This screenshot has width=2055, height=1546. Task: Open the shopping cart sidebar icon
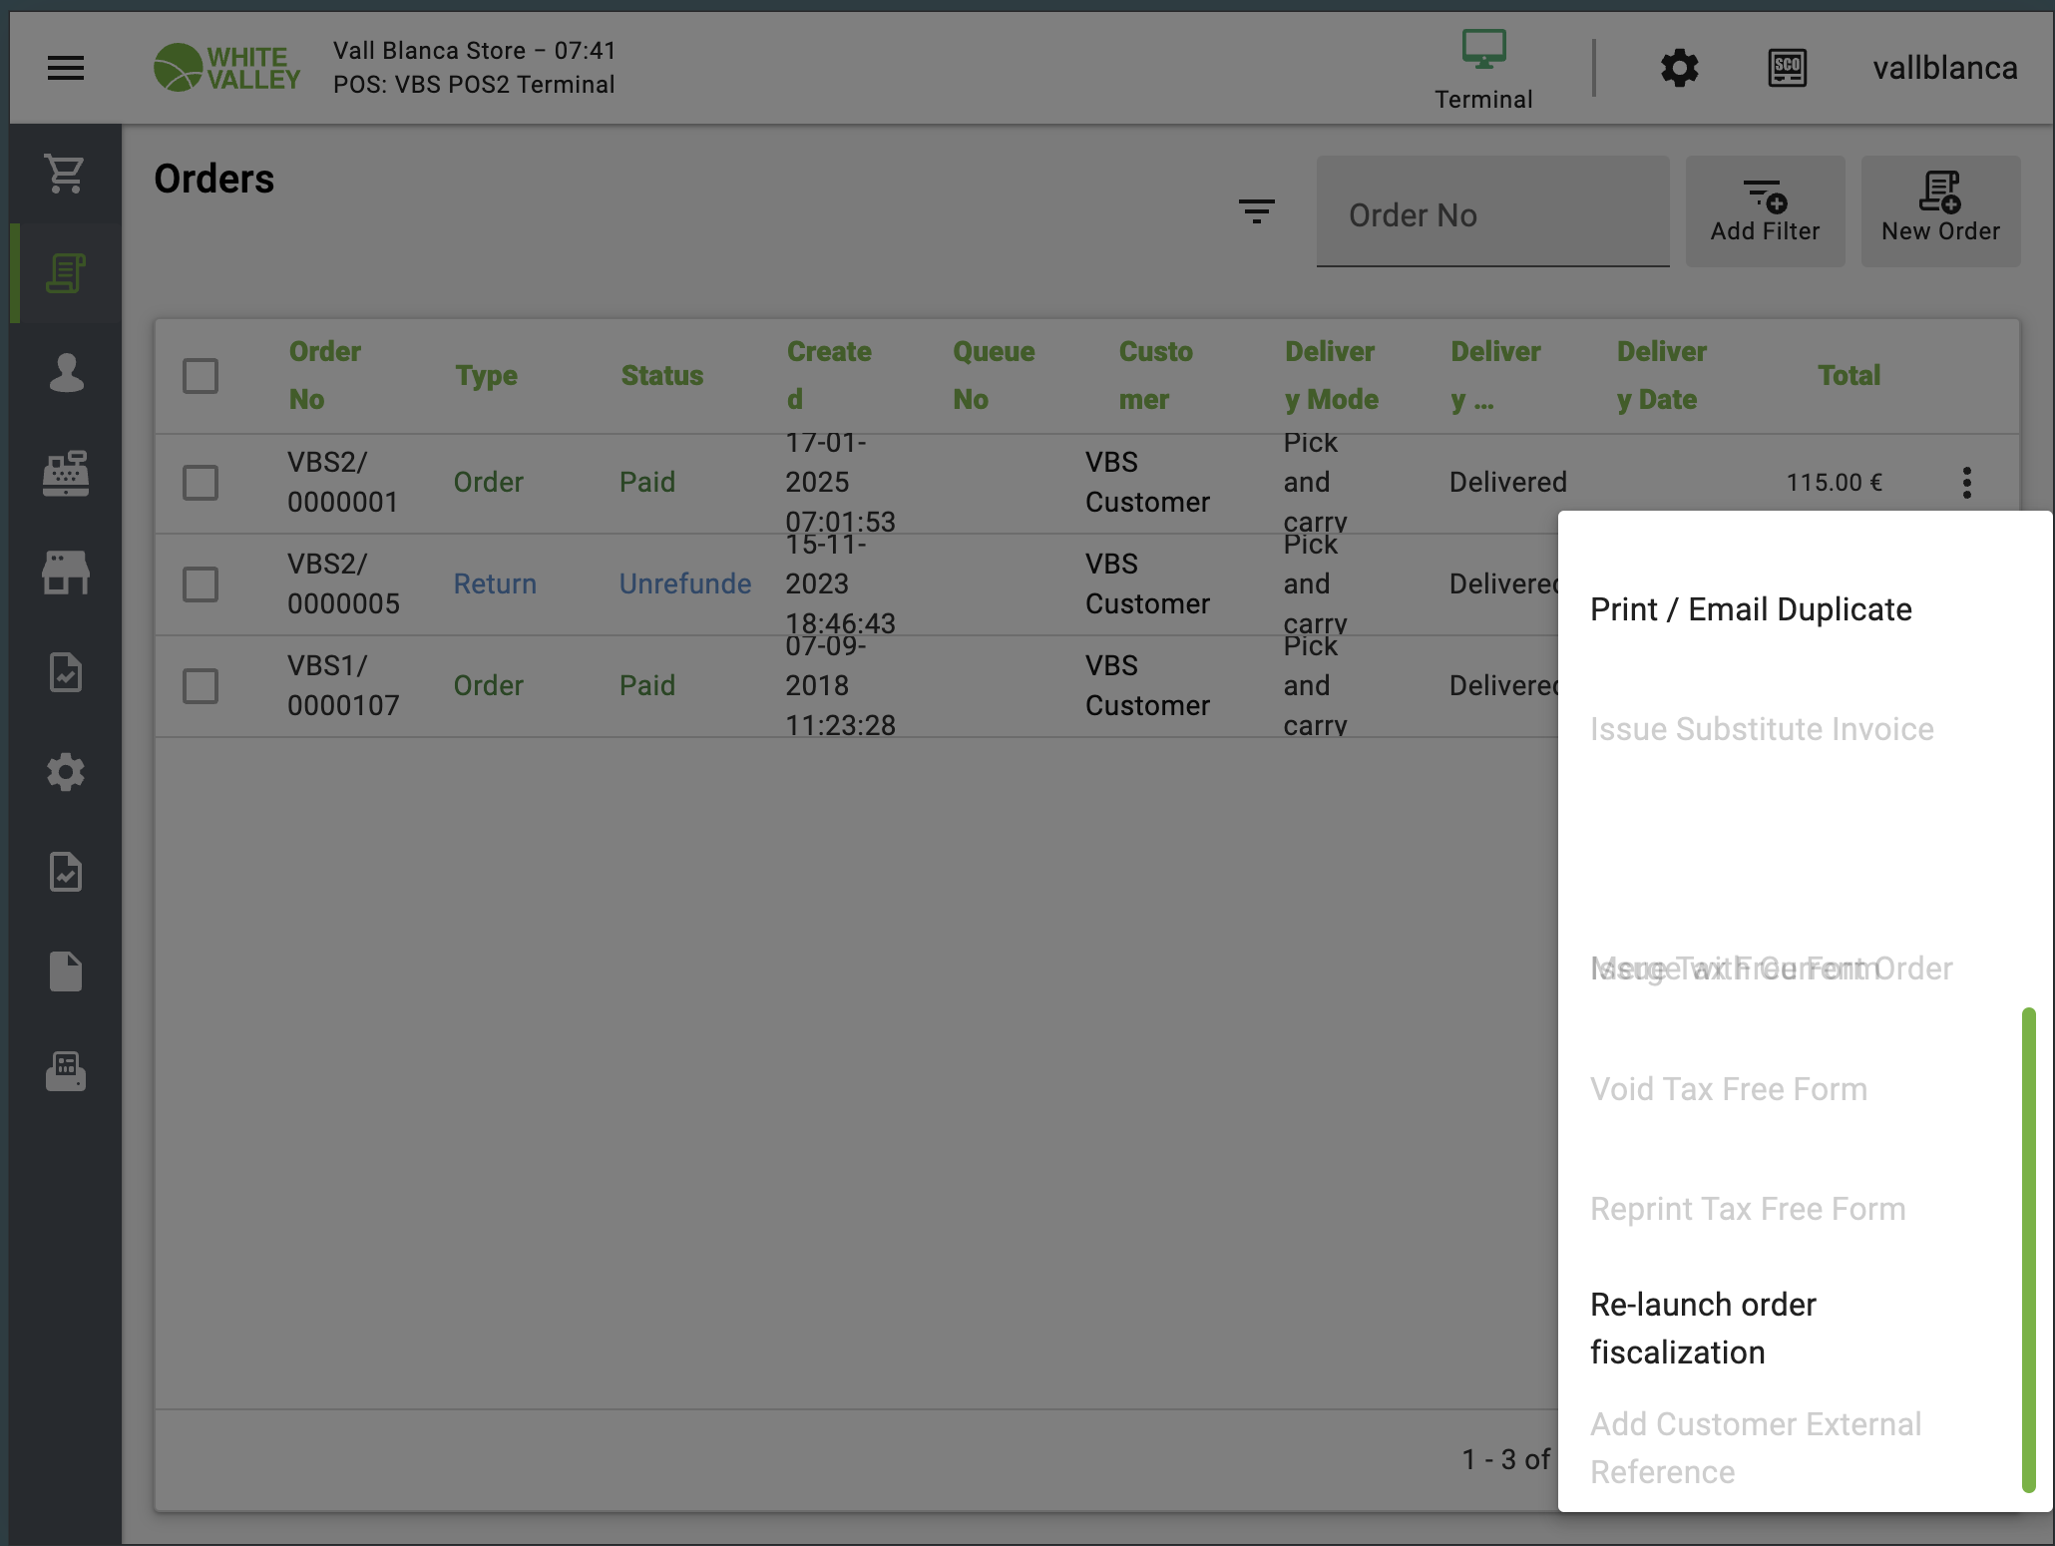tap(66, 174)
